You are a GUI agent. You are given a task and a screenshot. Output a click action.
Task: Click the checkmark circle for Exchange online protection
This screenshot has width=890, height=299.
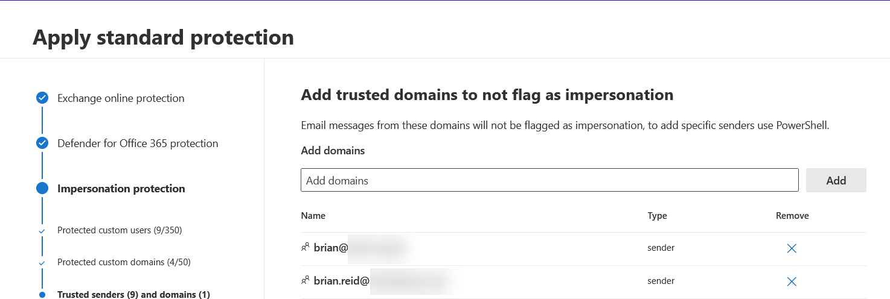click(42, 98)
